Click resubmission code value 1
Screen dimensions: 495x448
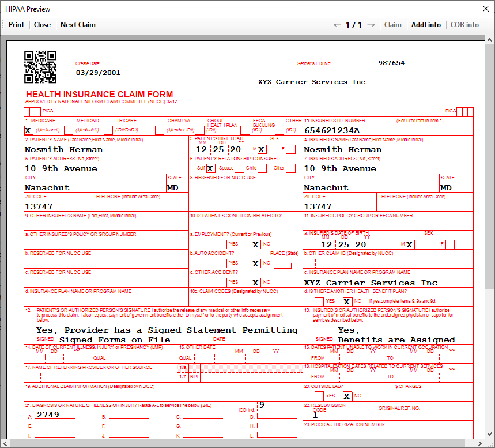pos(315,415)
